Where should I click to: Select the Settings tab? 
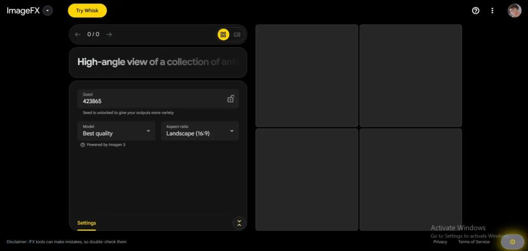point(87,223)
